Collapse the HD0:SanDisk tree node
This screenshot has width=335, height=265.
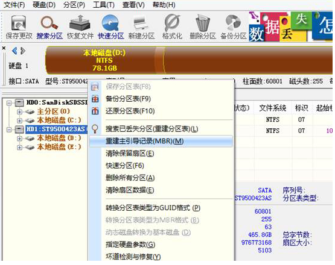point(9,103)
